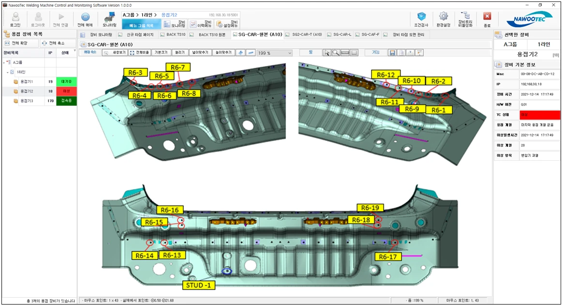Click 전체비율 full ratio button
564x305 pixels.
click(x=140, y=53)
